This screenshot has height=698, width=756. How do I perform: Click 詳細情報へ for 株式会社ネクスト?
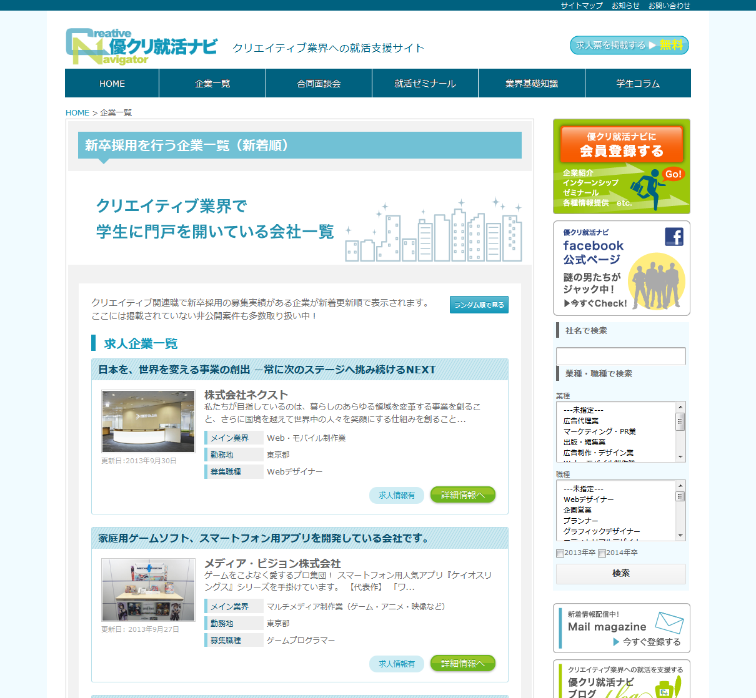pyautogui.click(x=463, y=495)
